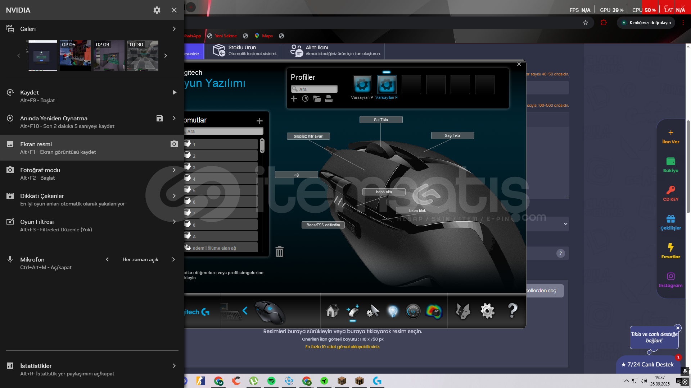Open Oyun Filtresi settings
Screen dimensions: 691x388
click(92, 225)
